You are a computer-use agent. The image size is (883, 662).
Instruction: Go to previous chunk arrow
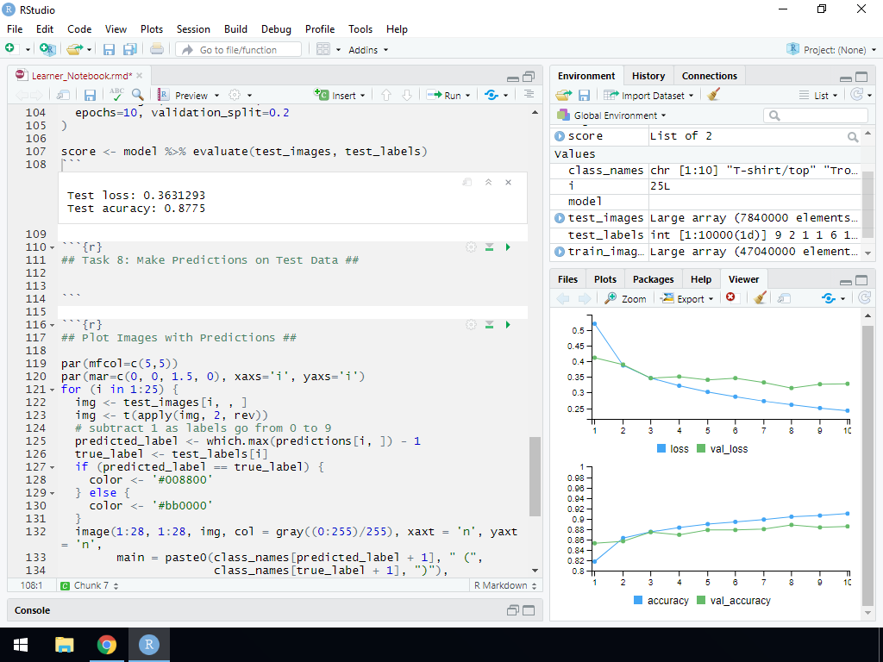tap(385, 95)
